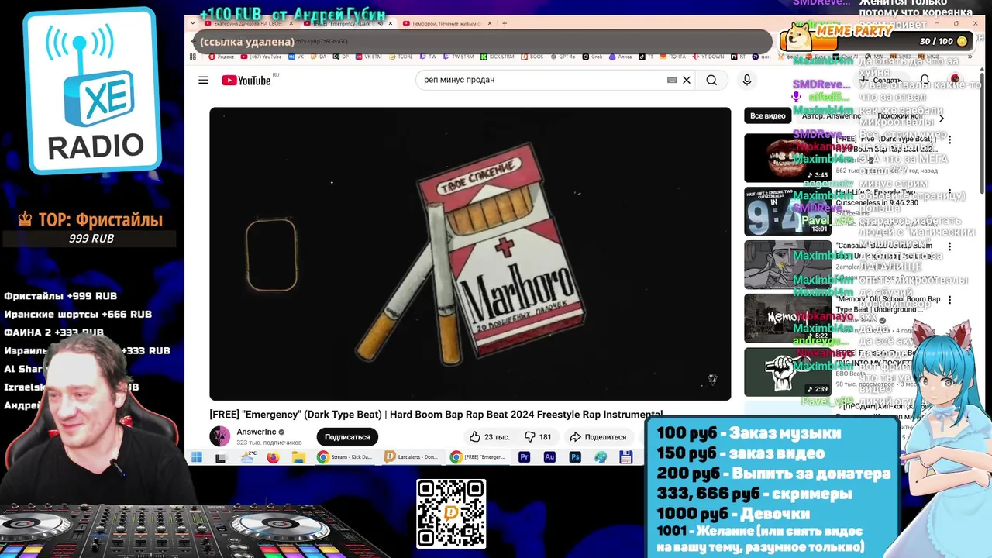Viewport: 992px width, 558px height.
Task: Select the 'Автор: AnswerInc' filter chip
Action: pyautogui.click(x=832, y=115)
